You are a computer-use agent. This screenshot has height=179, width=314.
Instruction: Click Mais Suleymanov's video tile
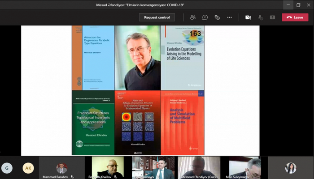tap(244, 168)
